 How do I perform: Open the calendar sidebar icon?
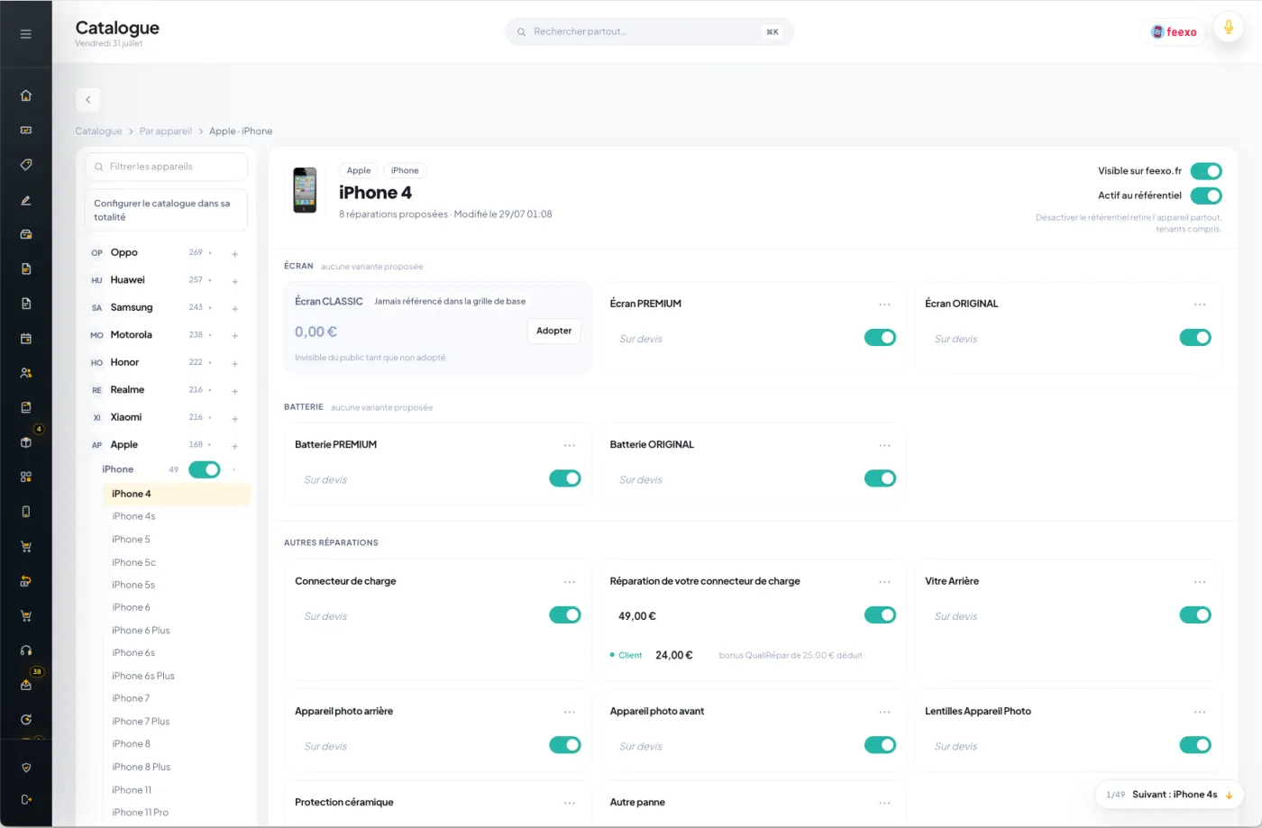(26, 339)
